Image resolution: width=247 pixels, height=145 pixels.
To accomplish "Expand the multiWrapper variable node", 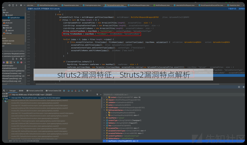I will pos(104,108).
